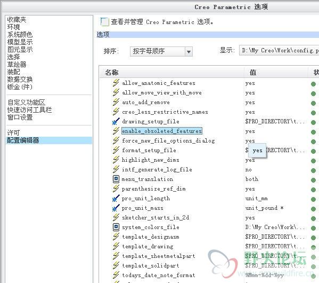Image resolution: width=319 pixels, height=283 pixels.
Task: Click the lightning icon beside highlight_new_dims
Action: [x=116, y=160]
